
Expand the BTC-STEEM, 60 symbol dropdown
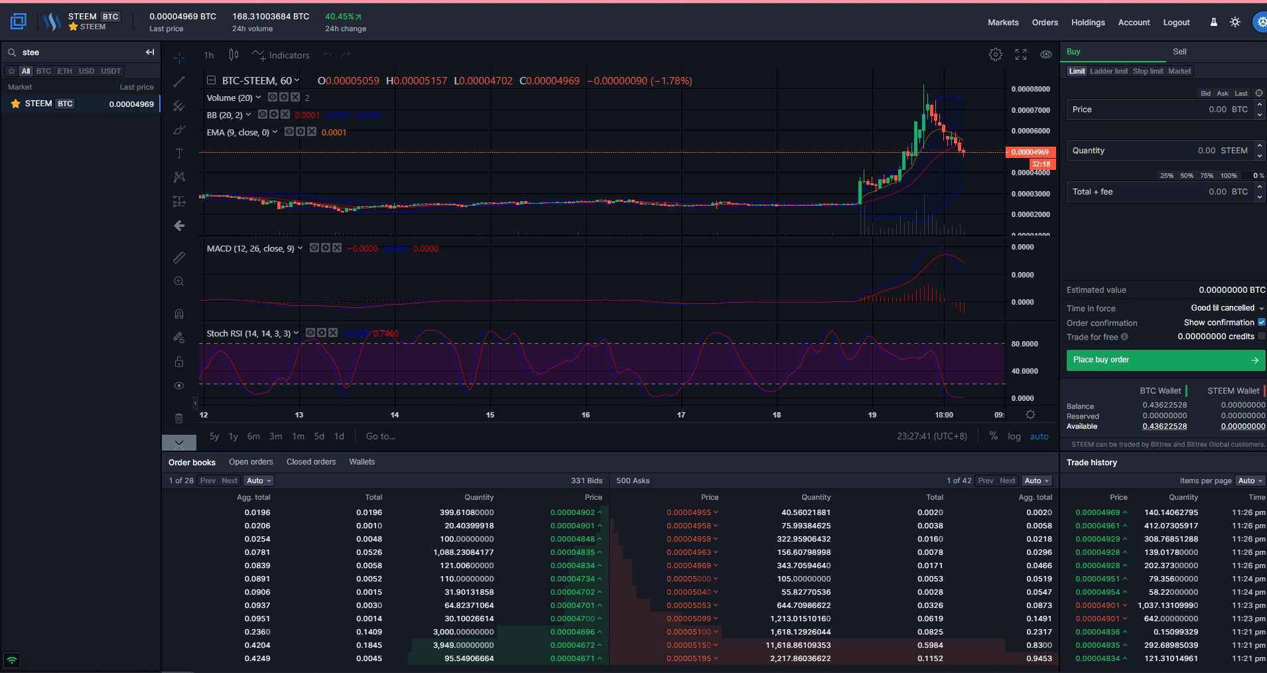297,80
